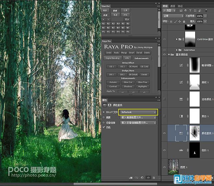Click the 颜色查找 1 layer mask thumbnail

coord(195,133)
